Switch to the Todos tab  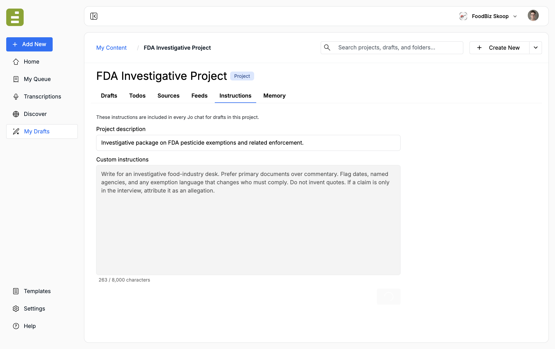tap(137, 96)
